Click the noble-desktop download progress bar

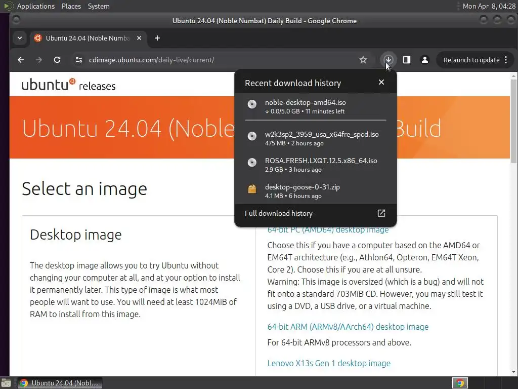tap(316, 121)
